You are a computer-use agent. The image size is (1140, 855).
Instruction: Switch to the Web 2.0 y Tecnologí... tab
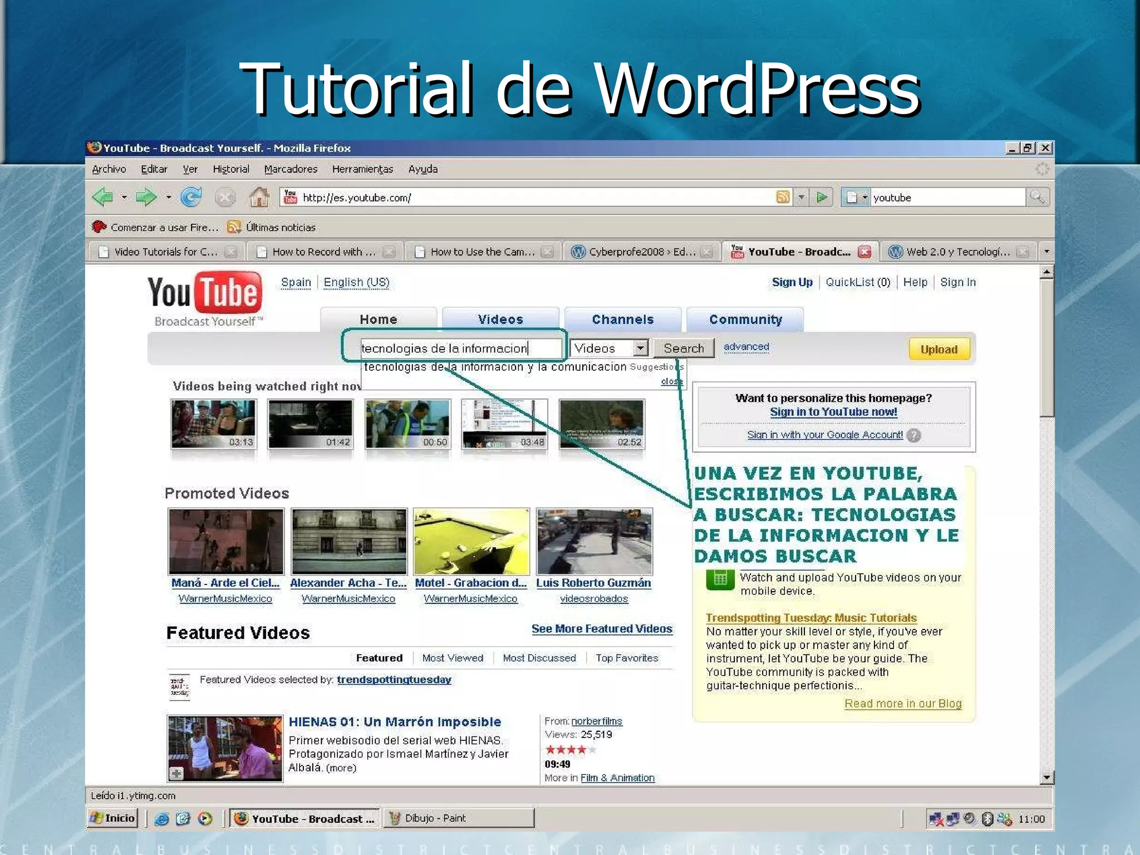tap(958, 252)
